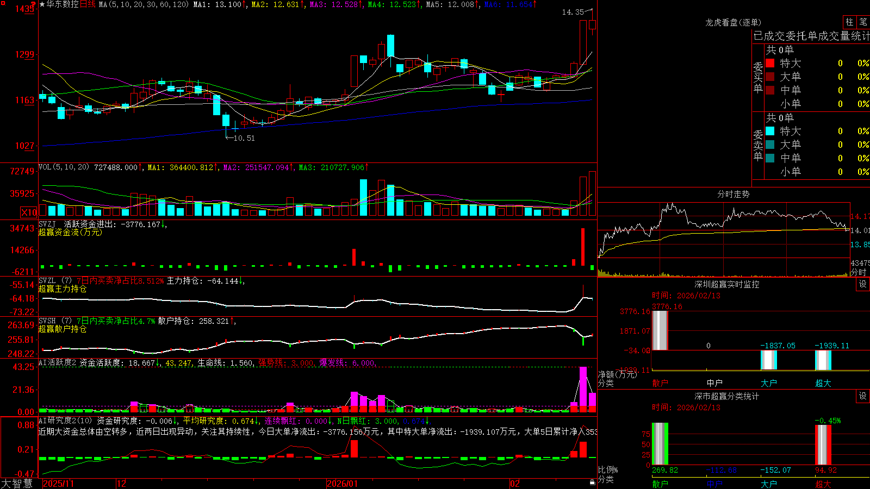Open the MA(5,10,20,30,60,120) indicator parameters
This screenshot has height=489, width=870.
pyautogui.click(x=144, y=4)
